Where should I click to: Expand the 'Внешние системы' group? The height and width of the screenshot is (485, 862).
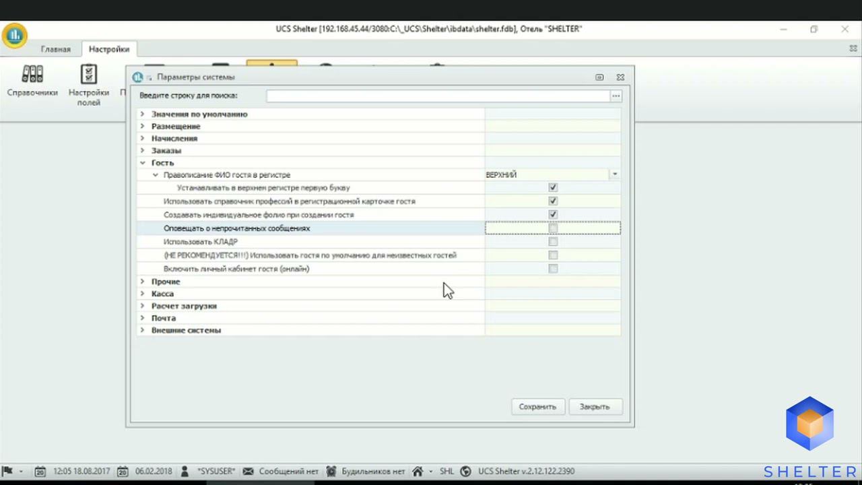click(x=142, y=329)
